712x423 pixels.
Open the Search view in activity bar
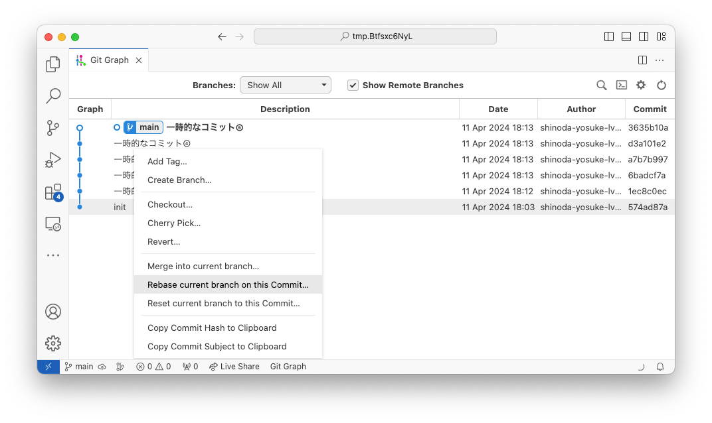(x=53, y=95)
